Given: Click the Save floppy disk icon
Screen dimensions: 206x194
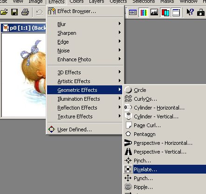Looking at the screenshot, I should [14, 12].
